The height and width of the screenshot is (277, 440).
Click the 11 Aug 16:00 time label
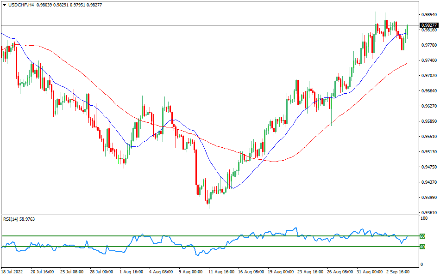[220, 272]
